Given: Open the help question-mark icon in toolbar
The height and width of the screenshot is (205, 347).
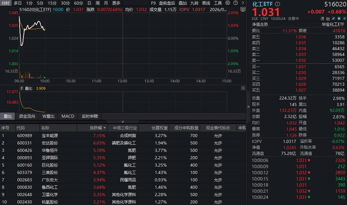Looking at the screenshot, I should [x=235, y=3].
